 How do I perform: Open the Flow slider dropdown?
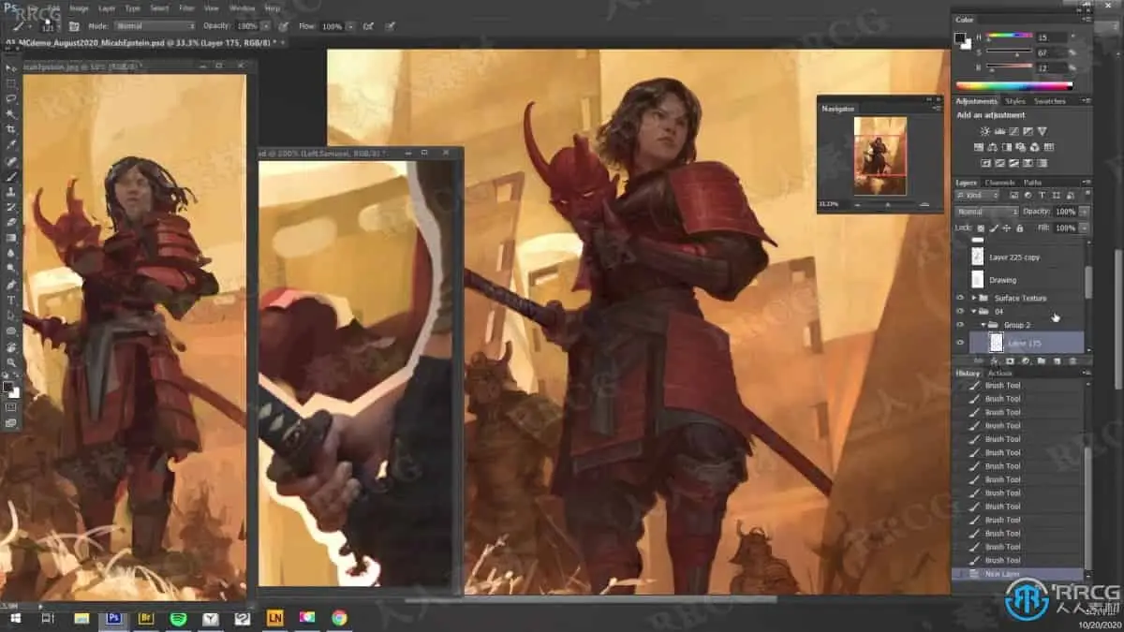[x=351, y=26]
